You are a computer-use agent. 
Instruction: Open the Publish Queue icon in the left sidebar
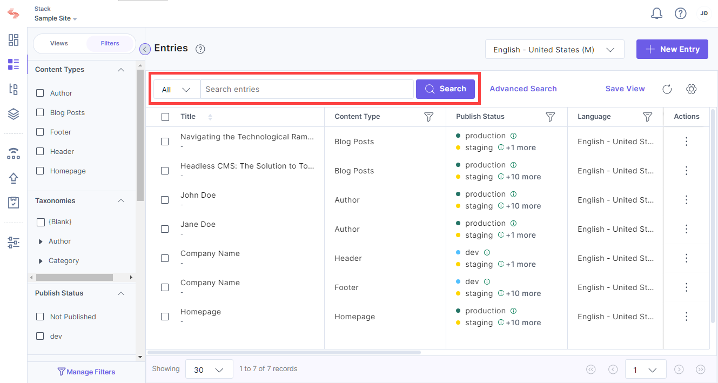coord(14,153)
